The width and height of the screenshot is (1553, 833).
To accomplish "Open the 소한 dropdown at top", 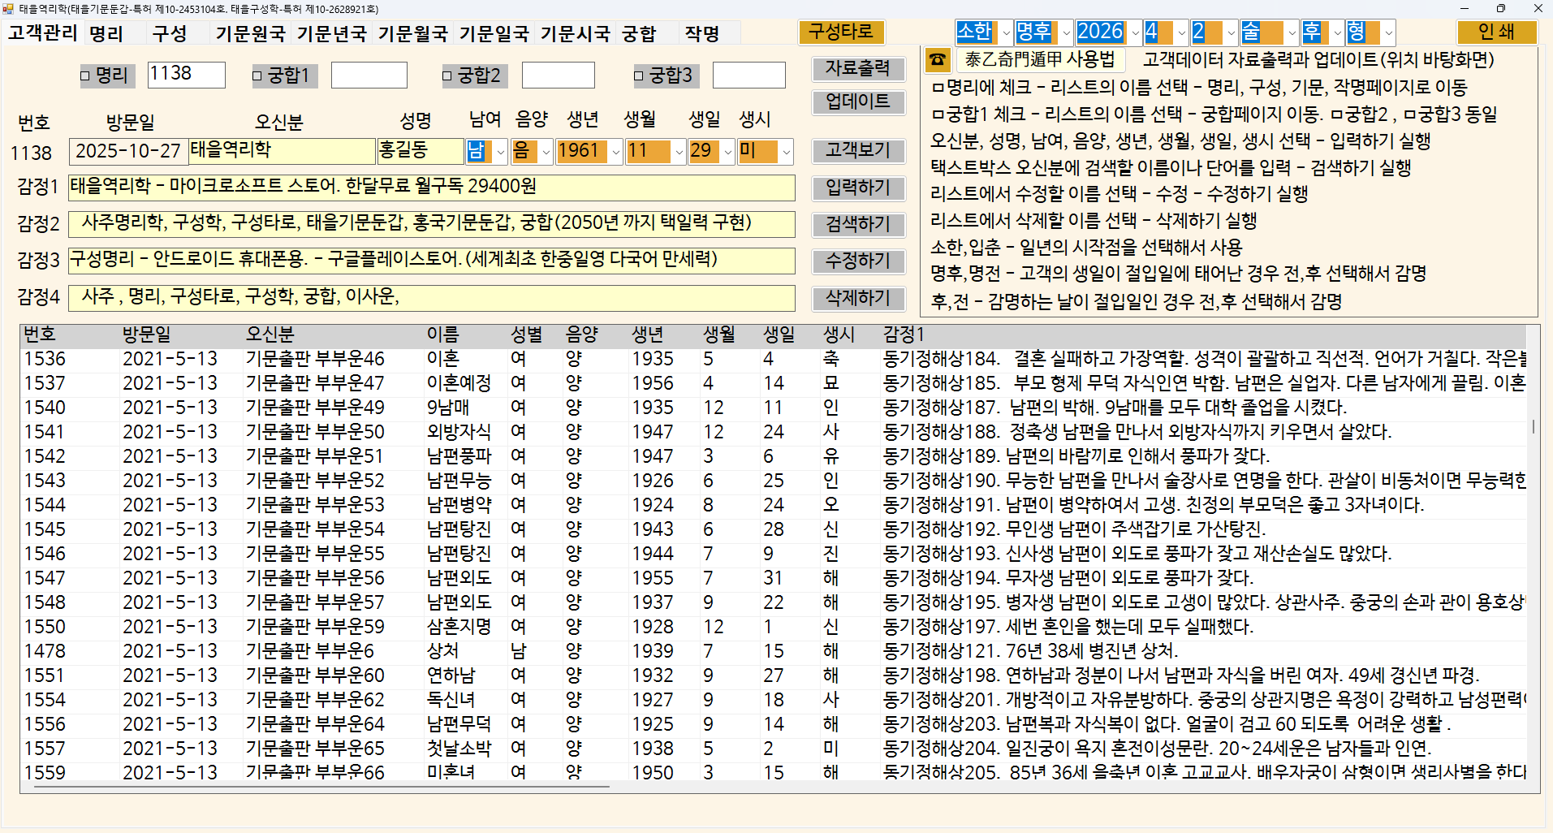I will pyautogui.click(x=1006, y=33).
